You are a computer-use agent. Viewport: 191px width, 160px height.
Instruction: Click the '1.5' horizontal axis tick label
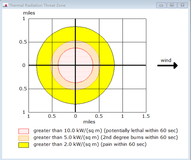pyautogui.click(x=146, y=116)
